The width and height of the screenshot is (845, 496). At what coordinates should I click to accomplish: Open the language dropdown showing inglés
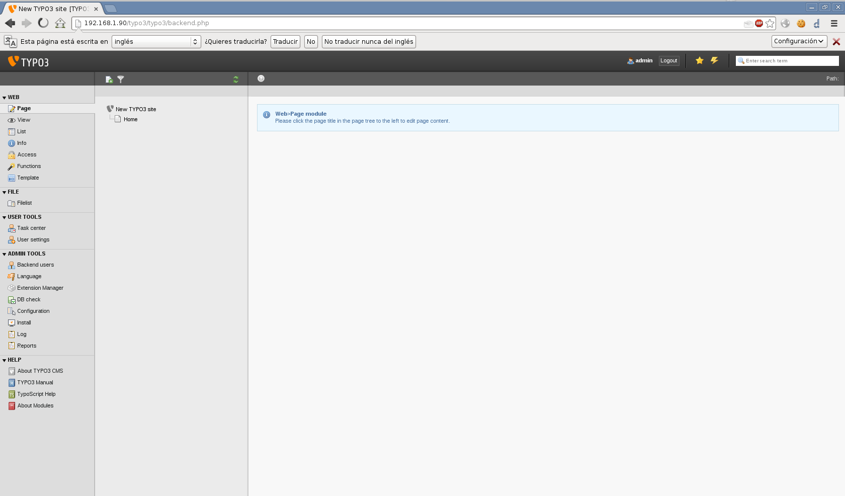point(156,42)
